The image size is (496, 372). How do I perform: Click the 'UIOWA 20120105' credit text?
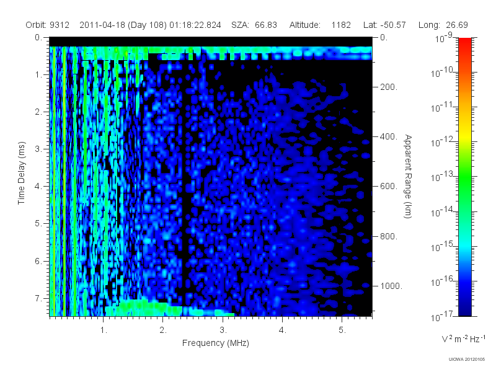tap(467, 360)
